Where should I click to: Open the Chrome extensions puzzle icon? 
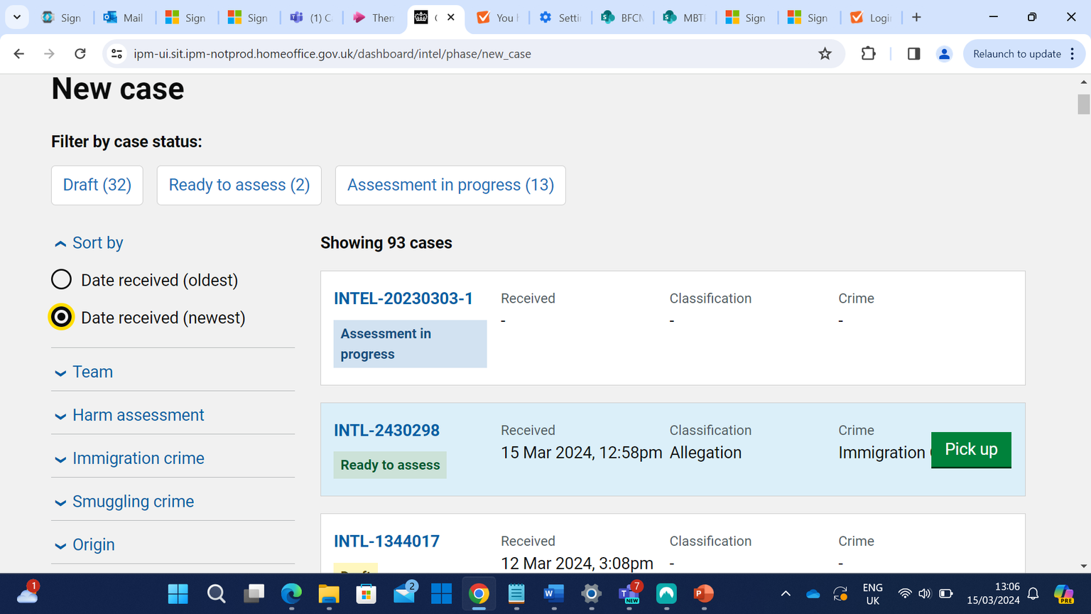click(x=868, y=54)
